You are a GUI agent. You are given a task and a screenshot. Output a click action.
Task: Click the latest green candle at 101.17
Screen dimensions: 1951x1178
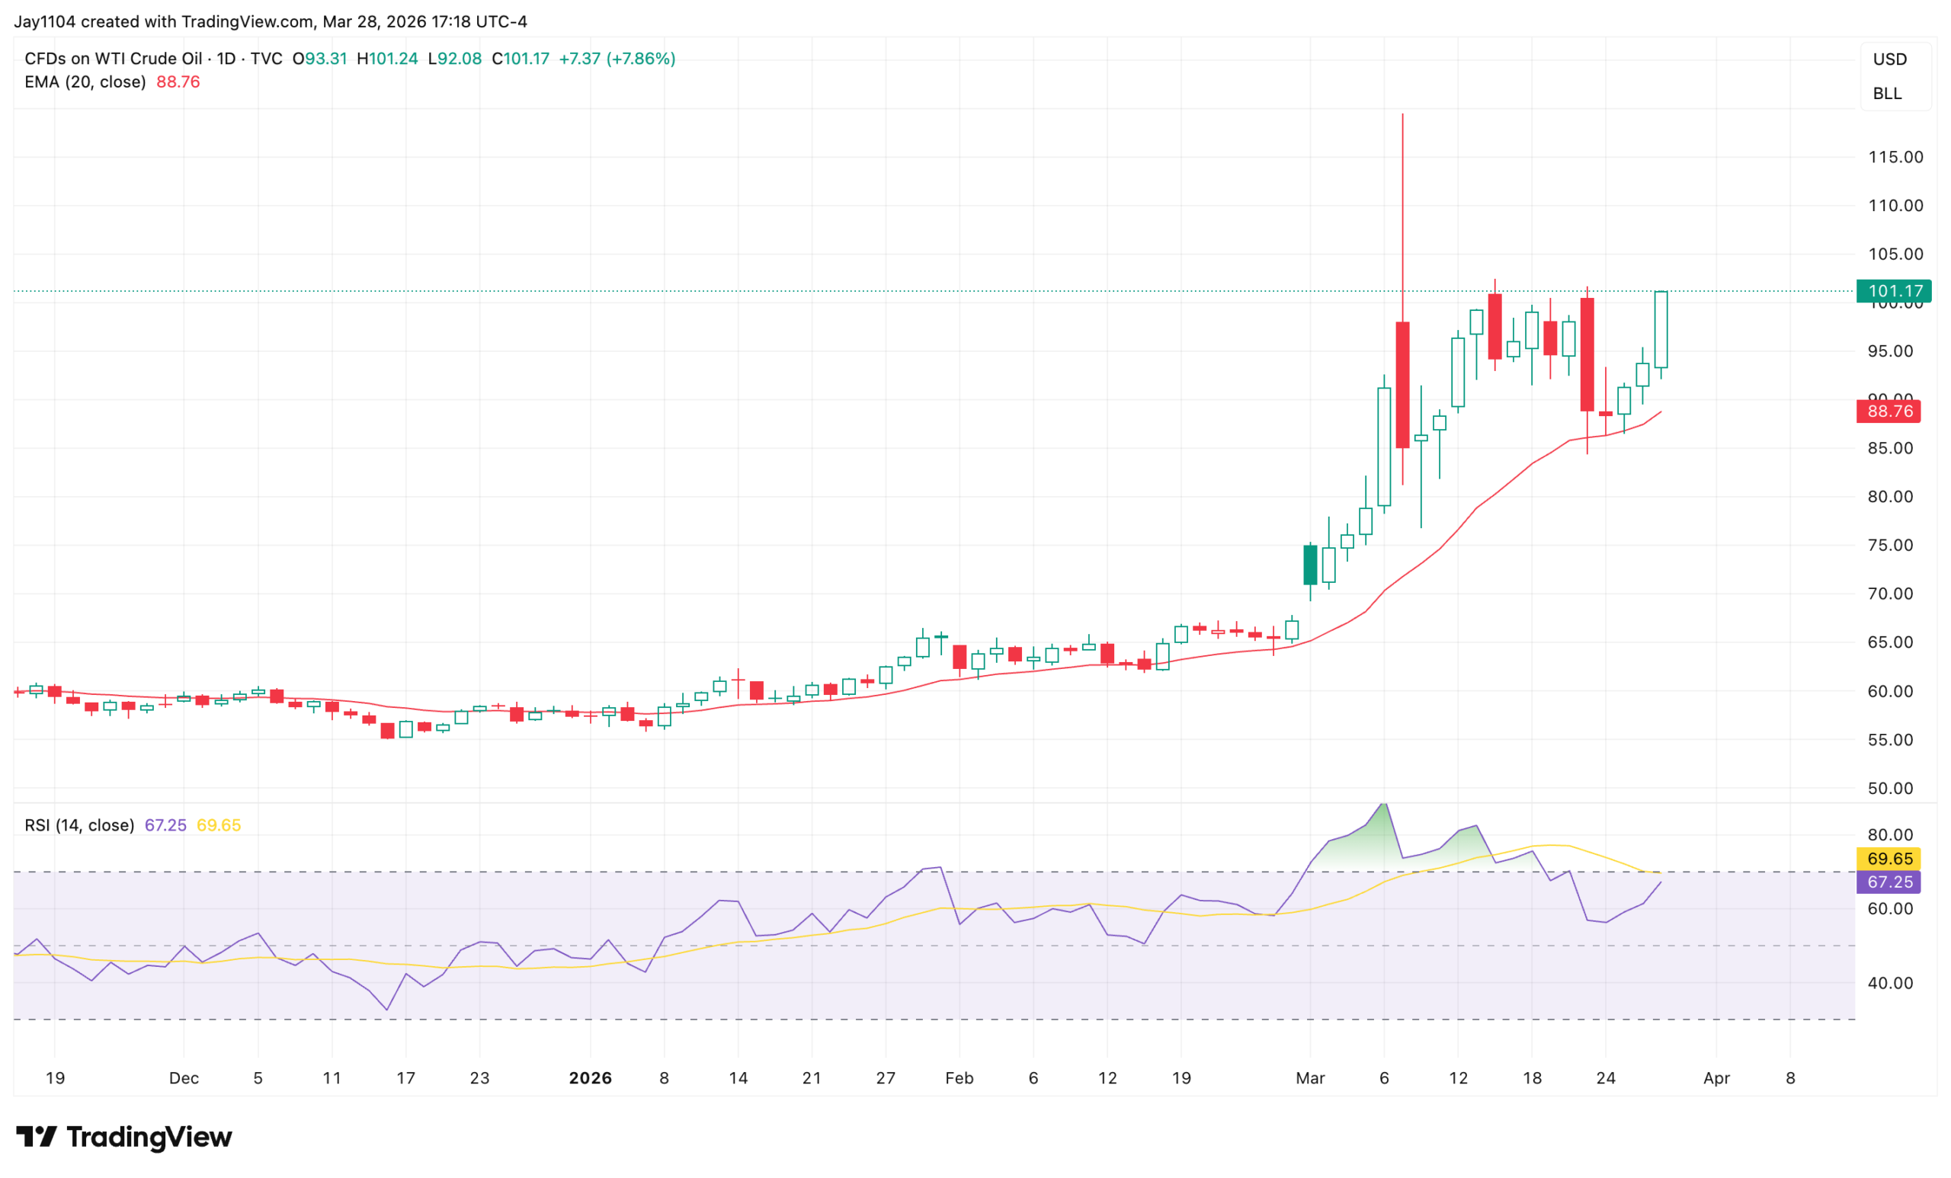pyautogui.click(x=1661, y=329)
